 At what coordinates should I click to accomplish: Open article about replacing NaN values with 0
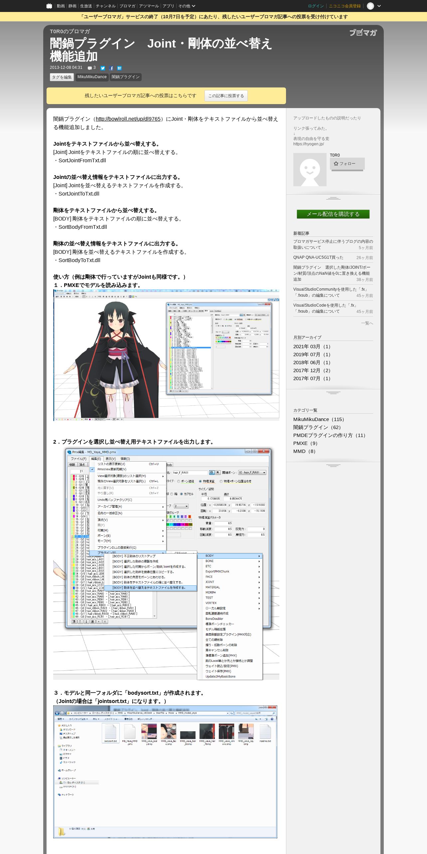click(332, 273)
